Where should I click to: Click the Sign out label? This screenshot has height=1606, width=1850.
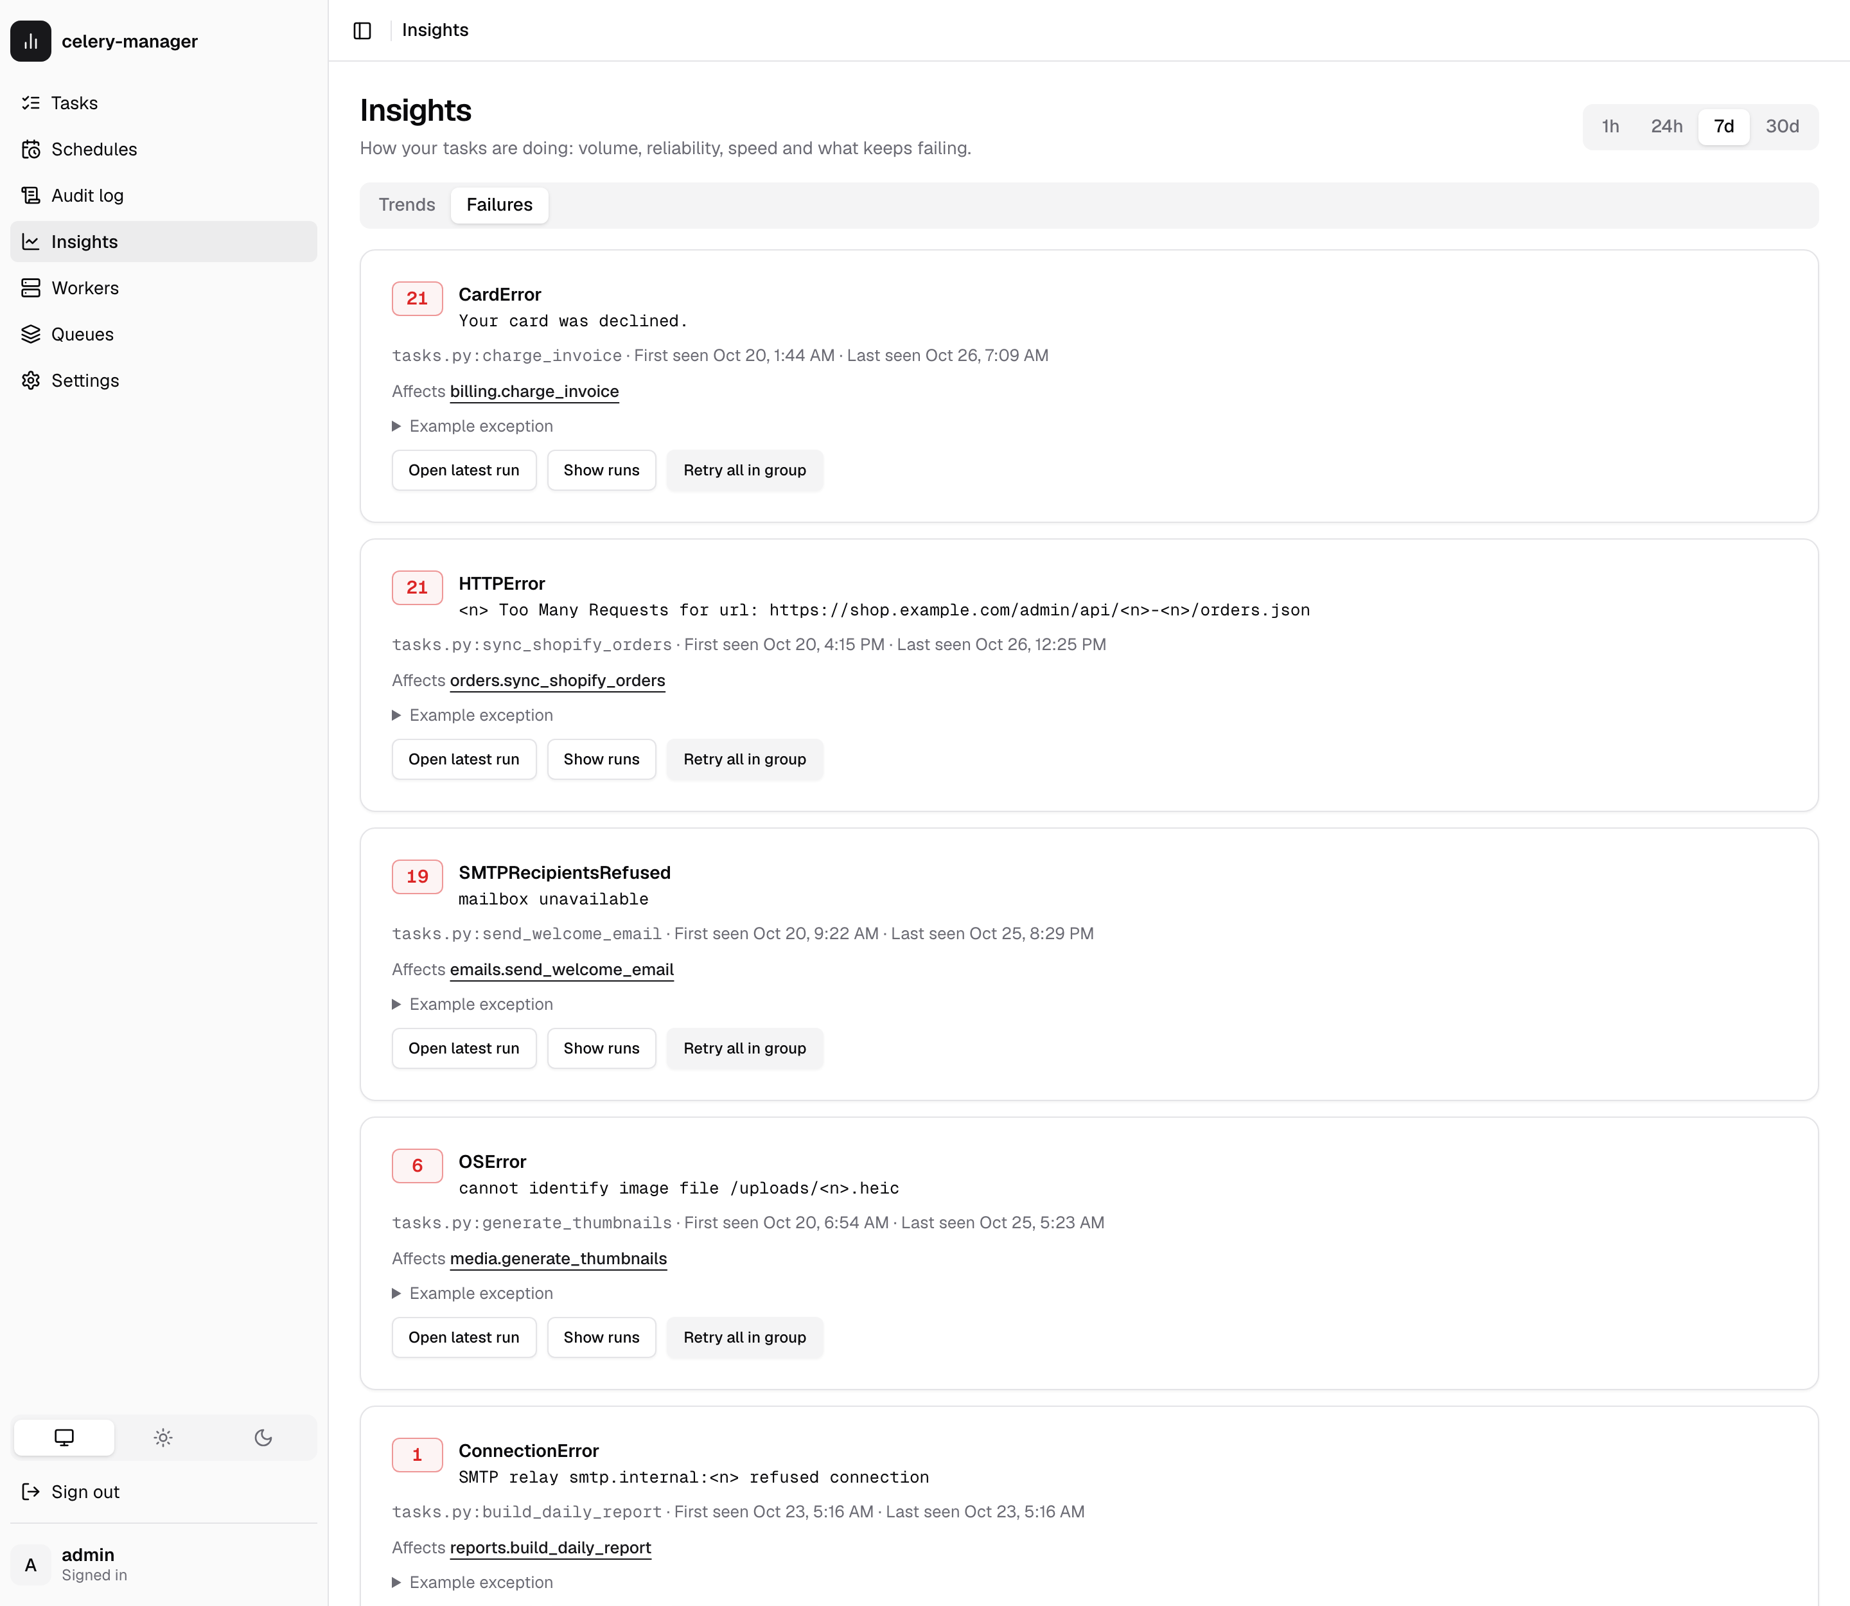[x=85, y=1491]
